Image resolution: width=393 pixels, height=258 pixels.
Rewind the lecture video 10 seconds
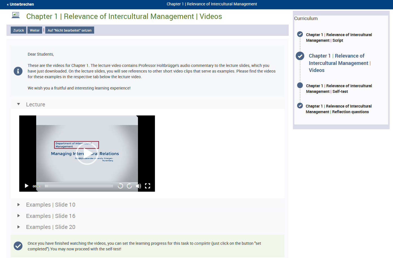pyautogui.click(x=120, y=186)
